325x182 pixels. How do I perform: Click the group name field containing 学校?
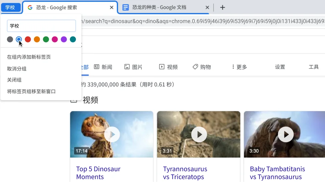tap(41, 26)
